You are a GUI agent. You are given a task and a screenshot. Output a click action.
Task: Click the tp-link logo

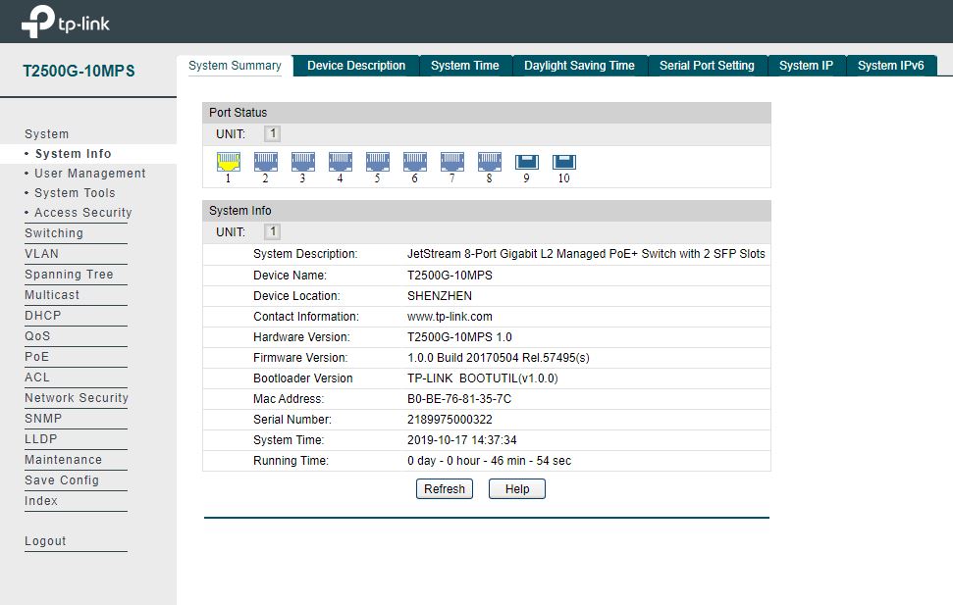tap(66, 22)
